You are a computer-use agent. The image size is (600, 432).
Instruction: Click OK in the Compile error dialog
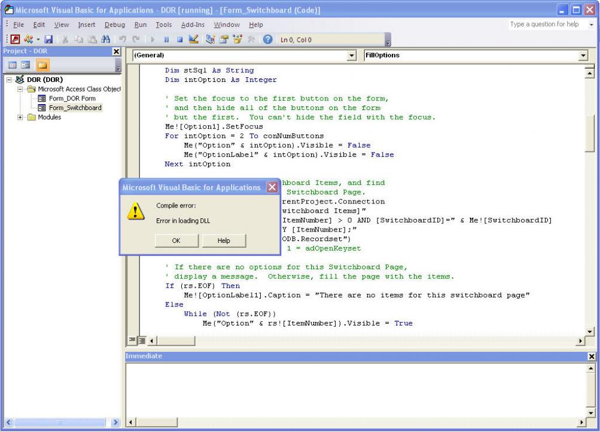(x=176, y=241)
